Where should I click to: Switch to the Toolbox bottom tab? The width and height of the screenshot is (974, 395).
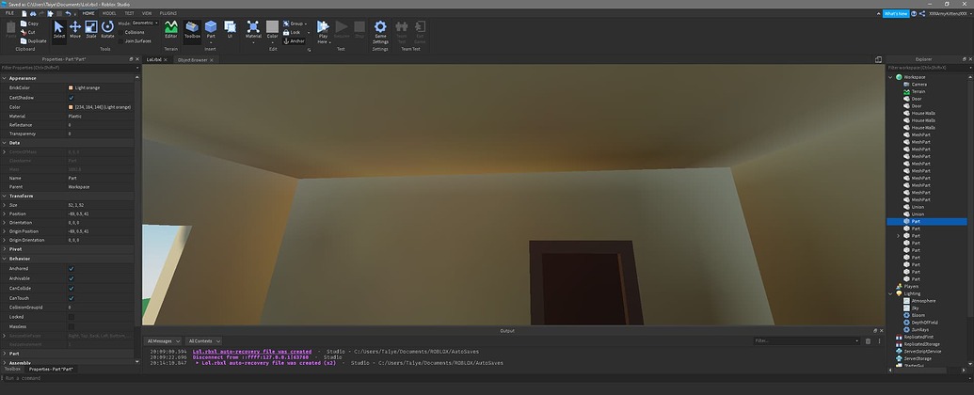(x=12, y=369)
